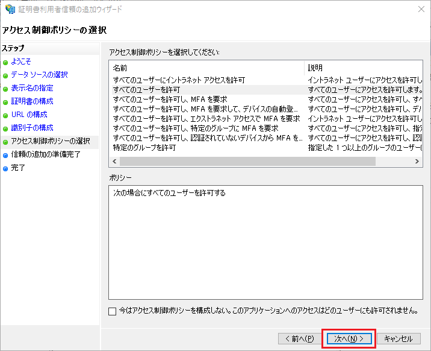Click green bullet beside URL の構成
This screenshot has width=431, height=351.
click(x=5, y=115)
